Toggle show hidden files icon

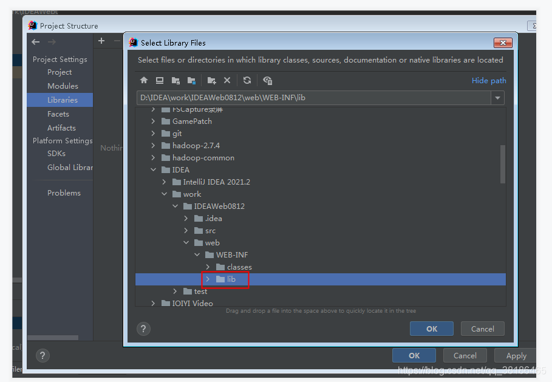(x=268, y=80)
